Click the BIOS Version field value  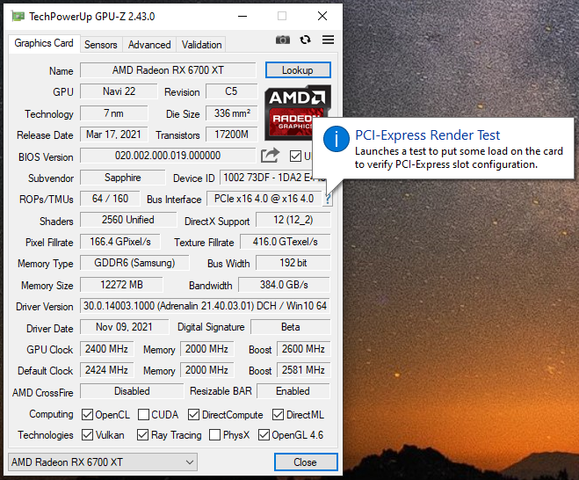pyautogui.click(x=168, y=156)
